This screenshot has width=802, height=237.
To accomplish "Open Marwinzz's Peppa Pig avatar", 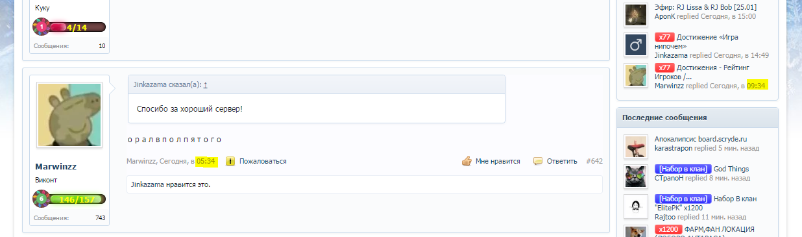I will [x=69, y=115].
